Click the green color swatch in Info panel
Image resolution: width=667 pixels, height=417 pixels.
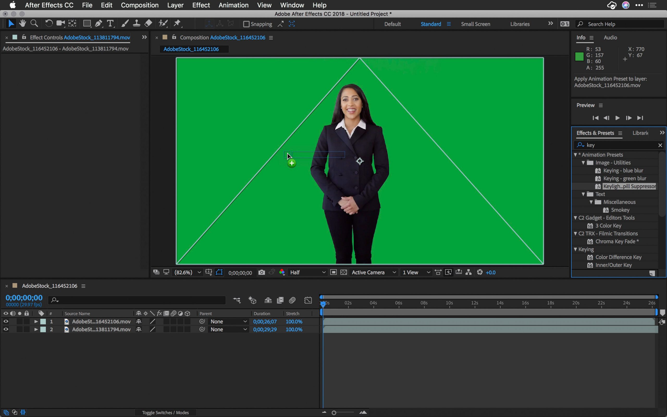pyautogui.click(x=579, y=57)
